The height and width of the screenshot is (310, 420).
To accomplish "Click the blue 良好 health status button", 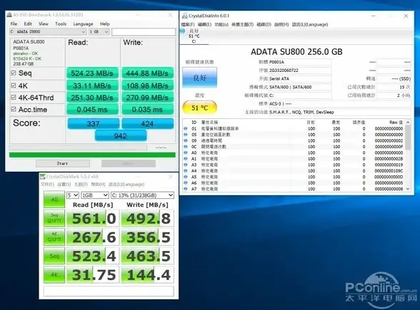I will (x=199, y=78).
